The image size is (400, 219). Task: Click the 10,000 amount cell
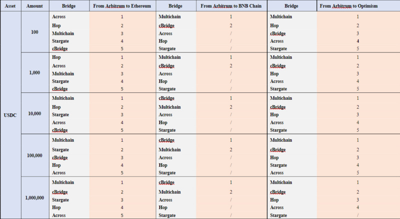34,114
